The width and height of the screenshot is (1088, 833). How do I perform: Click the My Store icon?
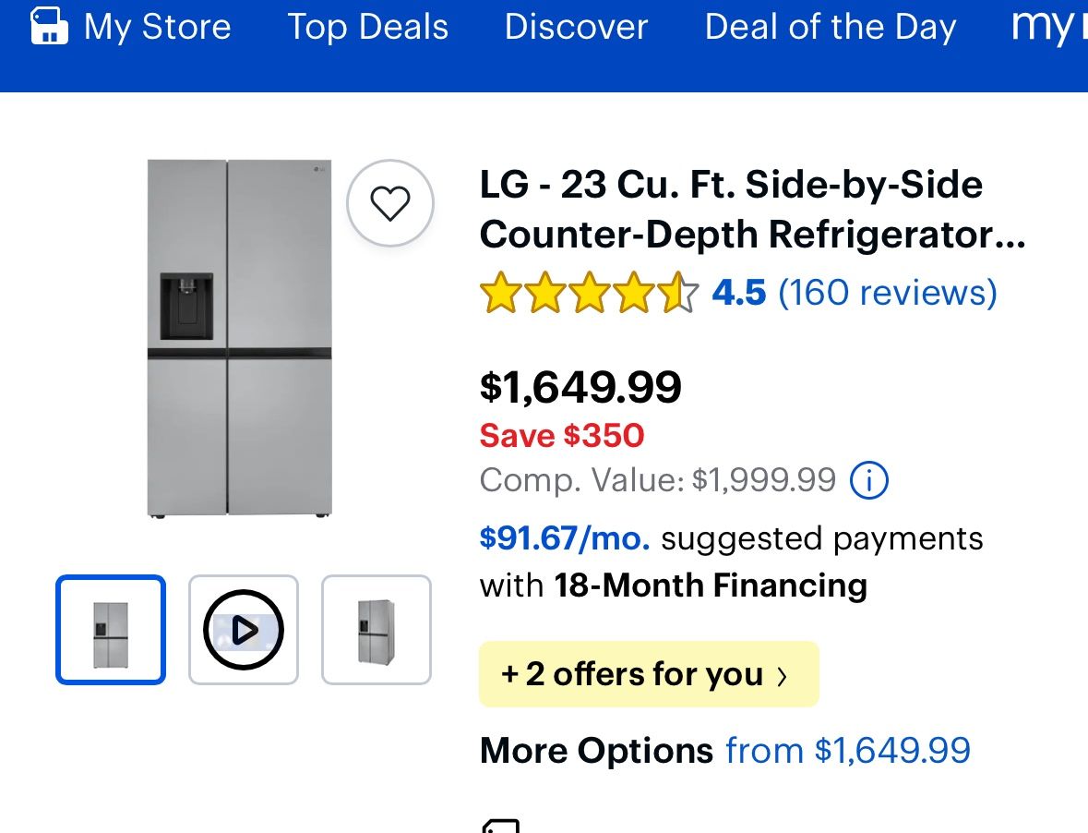(50, 27)
